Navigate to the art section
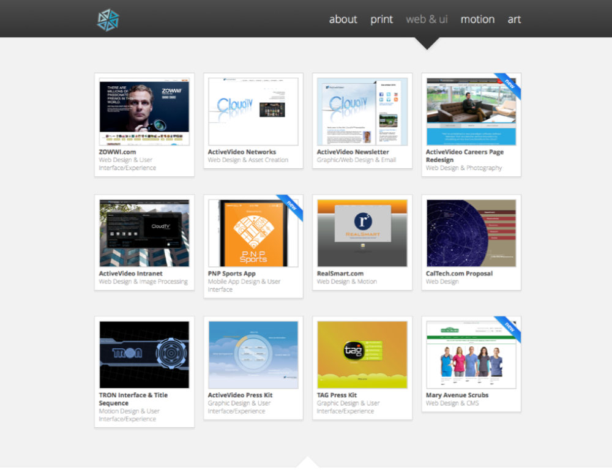Viewport: 612px width, 470px height. click(514, 19)
